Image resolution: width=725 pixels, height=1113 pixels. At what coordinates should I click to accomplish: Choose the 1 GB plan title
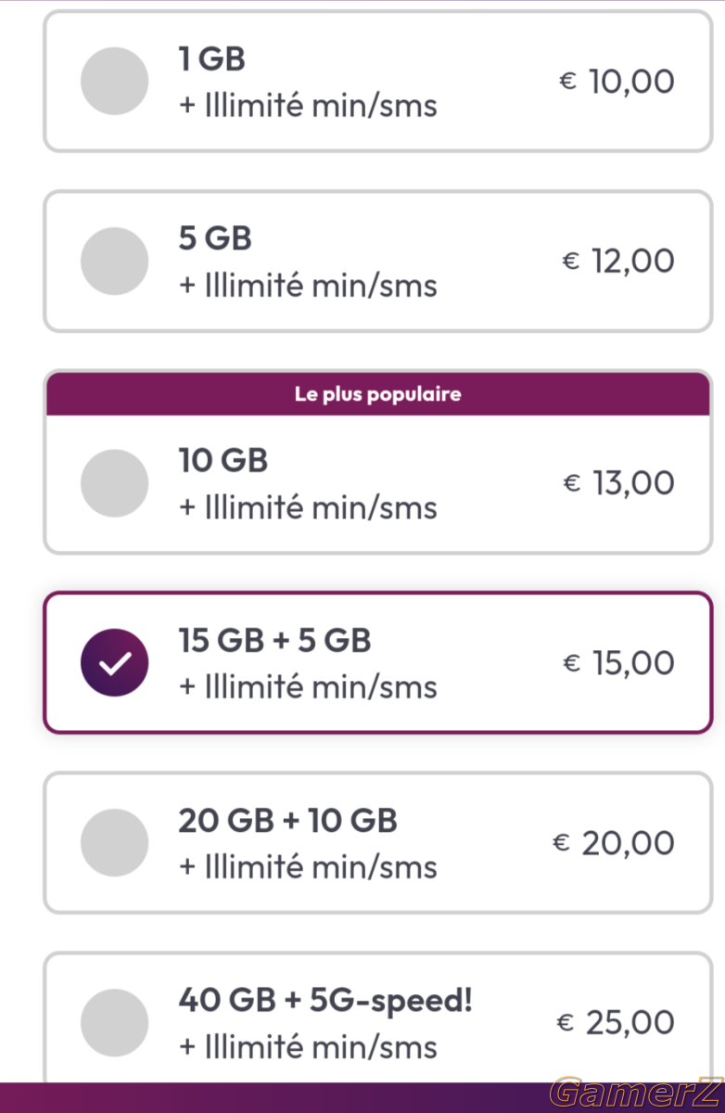click(x=212, y=59)
